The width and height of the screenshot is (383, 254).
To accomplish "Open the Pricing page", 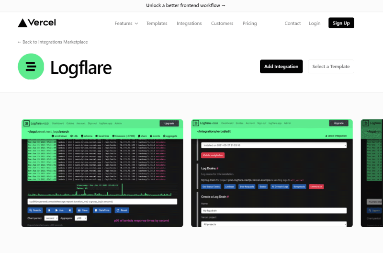I will (x=249, y=23).
